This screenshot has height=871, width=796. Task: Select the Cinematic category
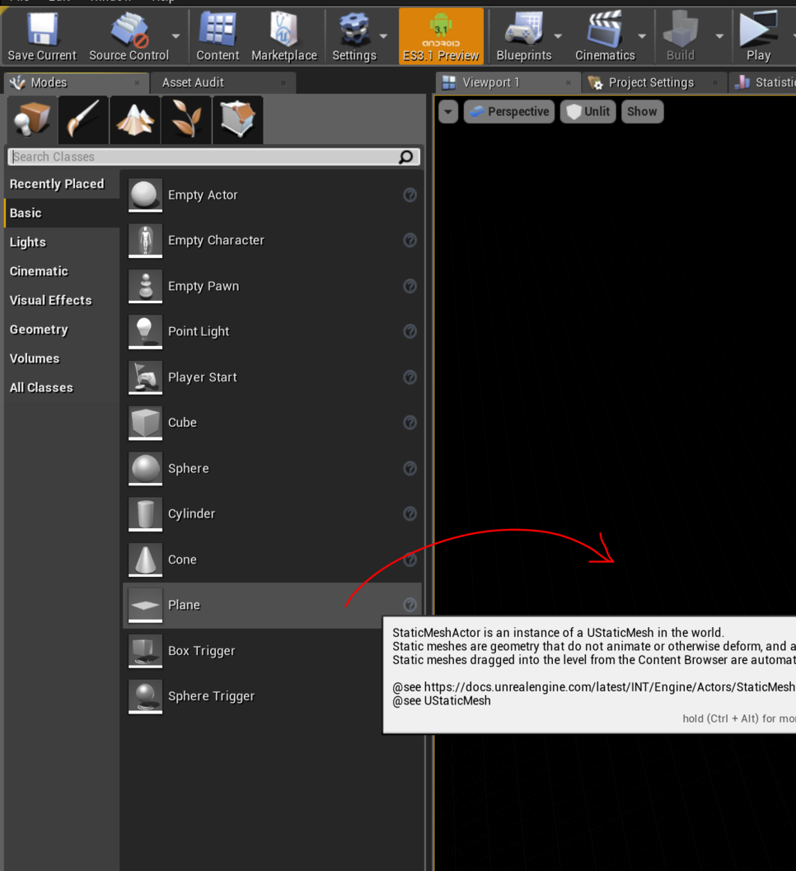(x=62, y=271)
